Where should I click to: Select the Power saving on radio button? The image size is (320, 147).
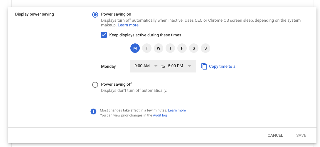95,15
